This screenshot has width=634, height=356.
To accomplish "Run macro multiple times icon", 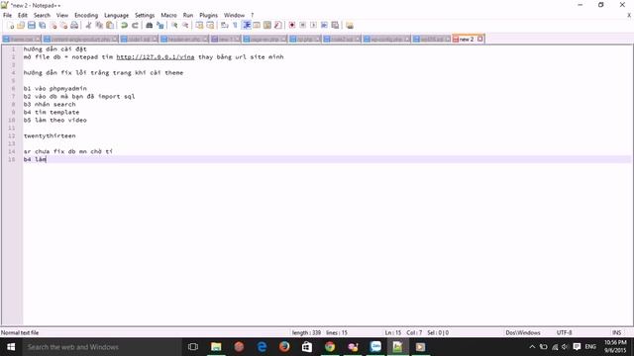I will pyautogui.click(x=324, y=26).
